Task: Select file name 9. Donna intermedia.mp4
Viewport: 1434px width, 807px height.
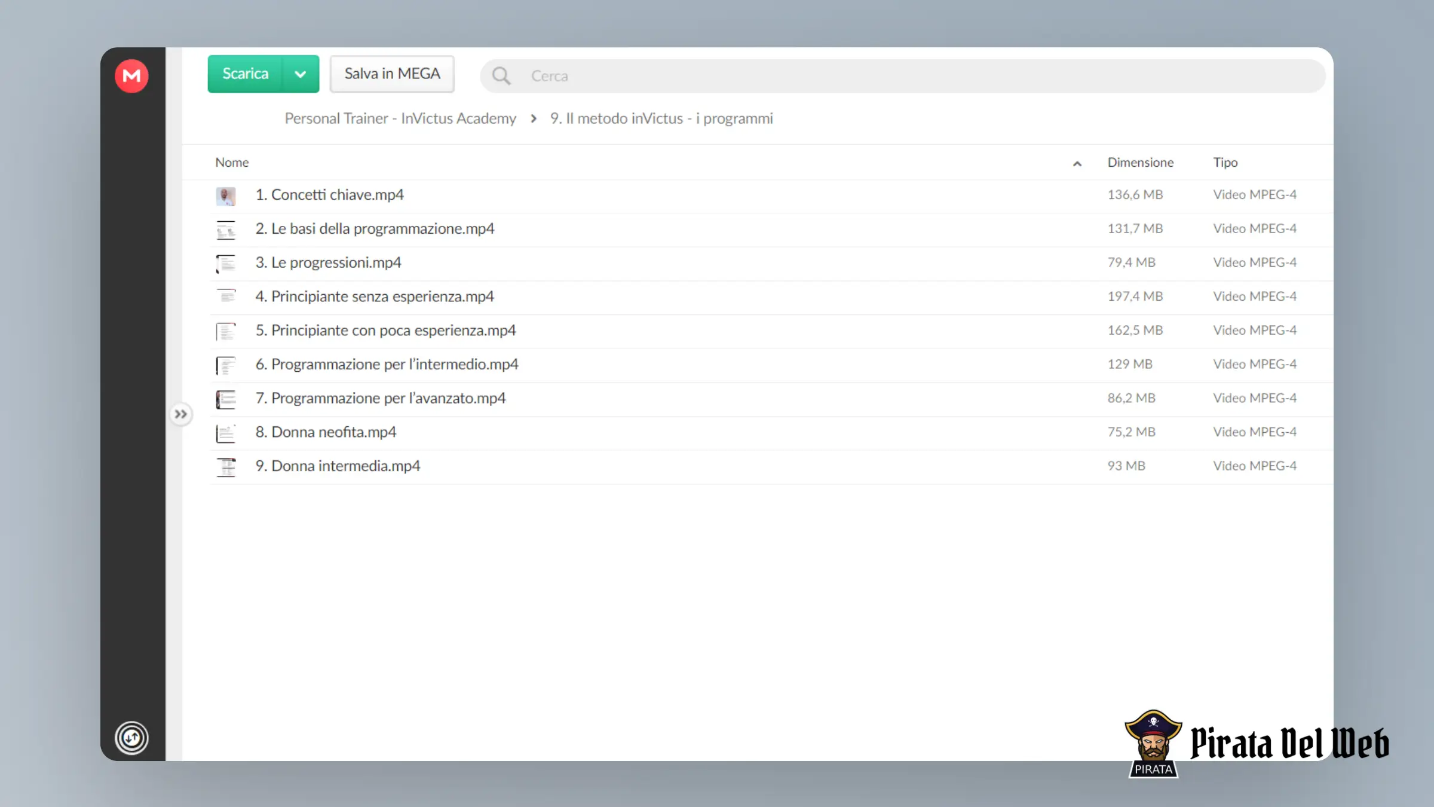Action: coord(338,466)
